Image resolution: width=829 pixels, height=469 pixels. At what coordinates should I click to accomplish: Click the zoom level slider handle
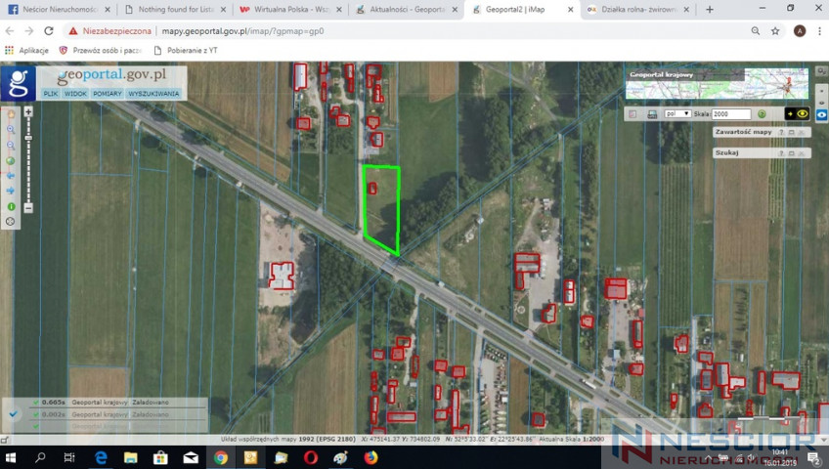point(28,138)
